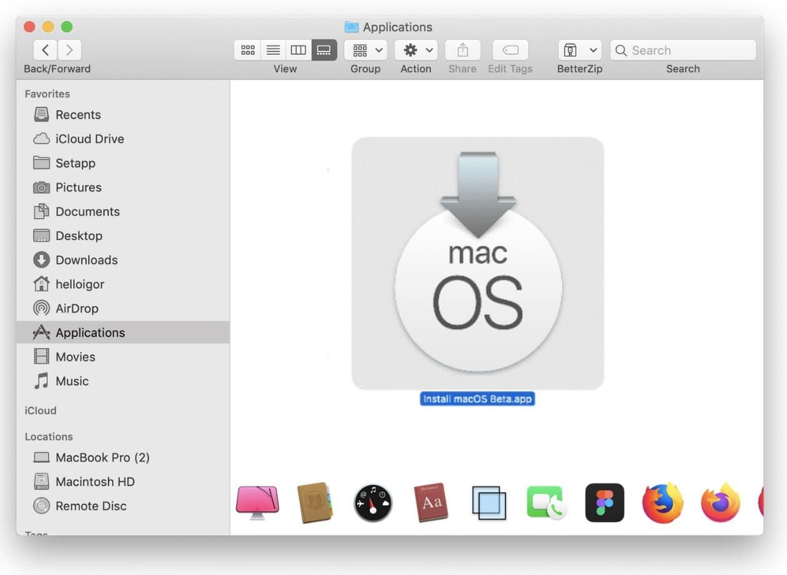Open Firefox from the Dock

coord(662,502)
